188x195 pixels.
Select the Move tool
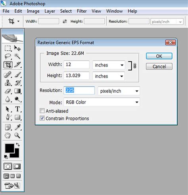(17, 48)
